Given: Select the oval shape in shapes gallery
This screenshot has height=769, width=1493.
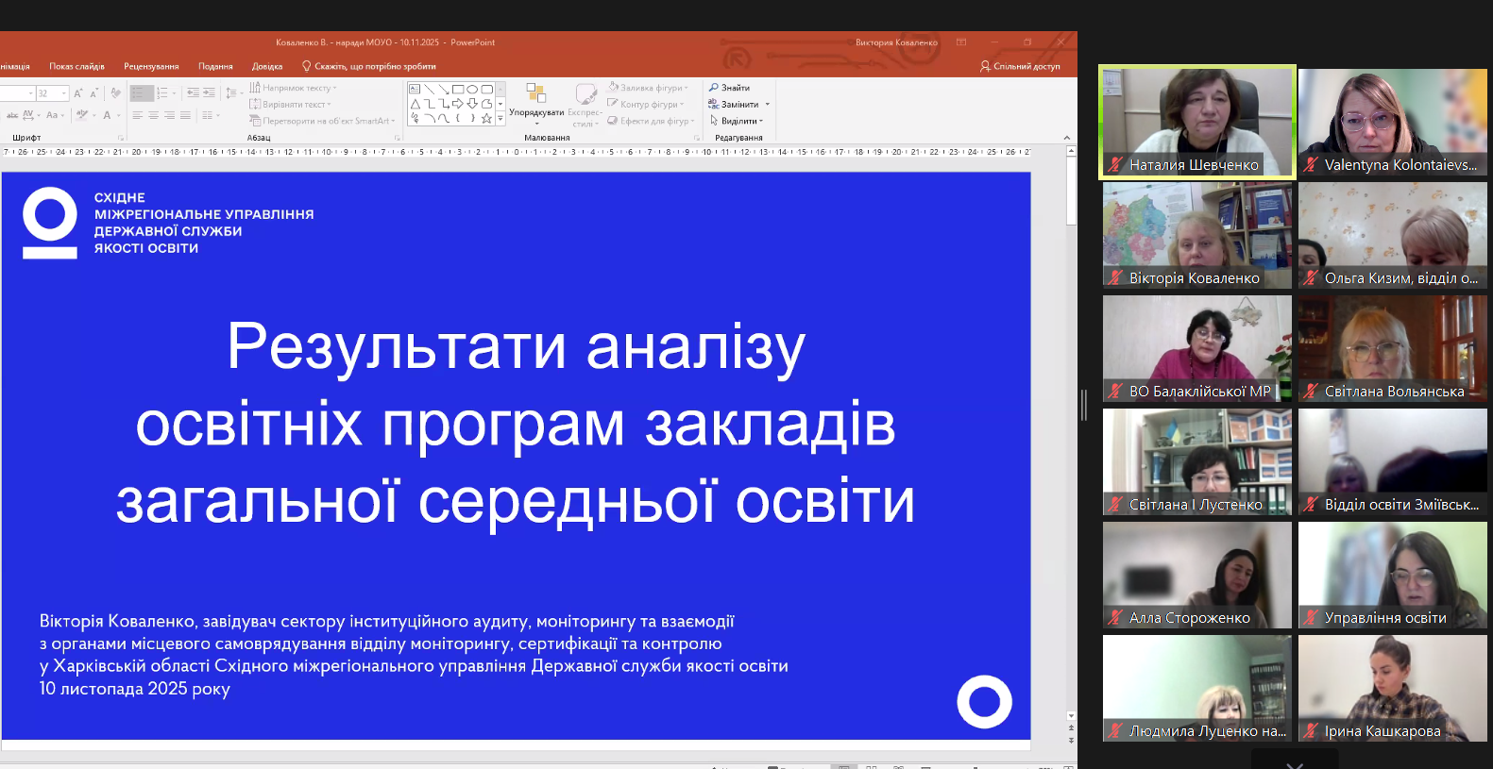Looking at the screenshot, I should point(472,90).
